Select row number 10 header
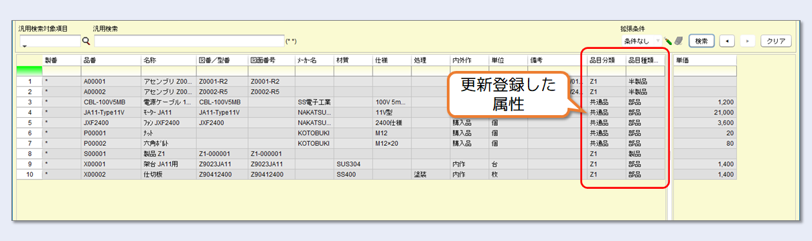This screenshot has width=812, height=241. tap(29, 175)
